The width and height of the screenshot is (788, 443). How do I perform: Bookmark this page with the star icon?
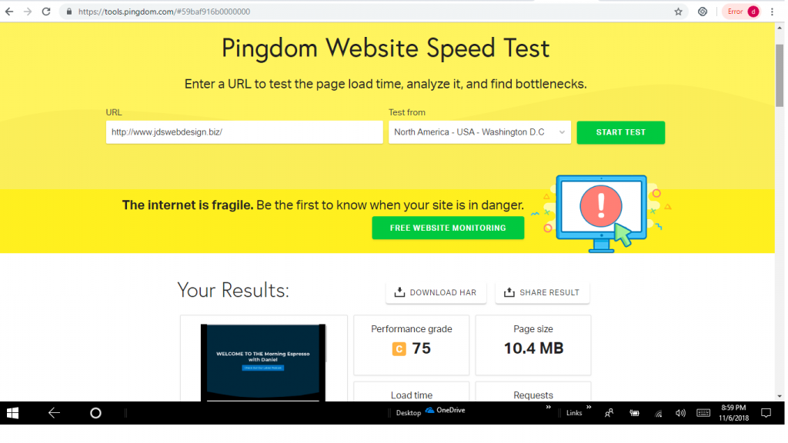point(678,12)
